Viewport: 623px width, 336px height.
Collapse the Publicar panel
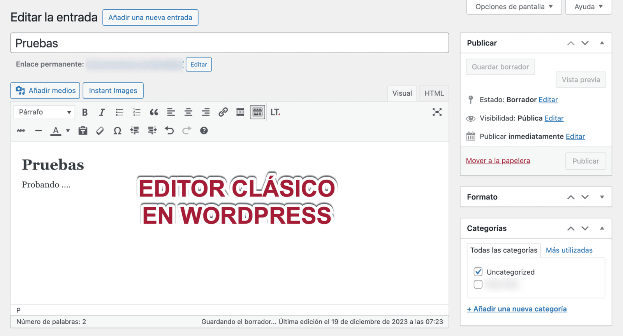point(602,43)
